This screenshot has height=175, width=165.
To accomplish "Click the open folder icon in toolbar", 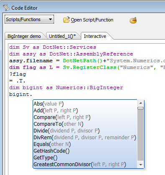I will click(x=66, y=20).
